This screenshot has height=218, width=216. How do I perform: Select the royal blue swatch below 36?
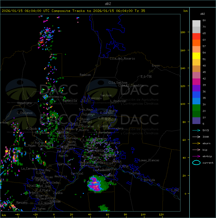coord(196,95)
